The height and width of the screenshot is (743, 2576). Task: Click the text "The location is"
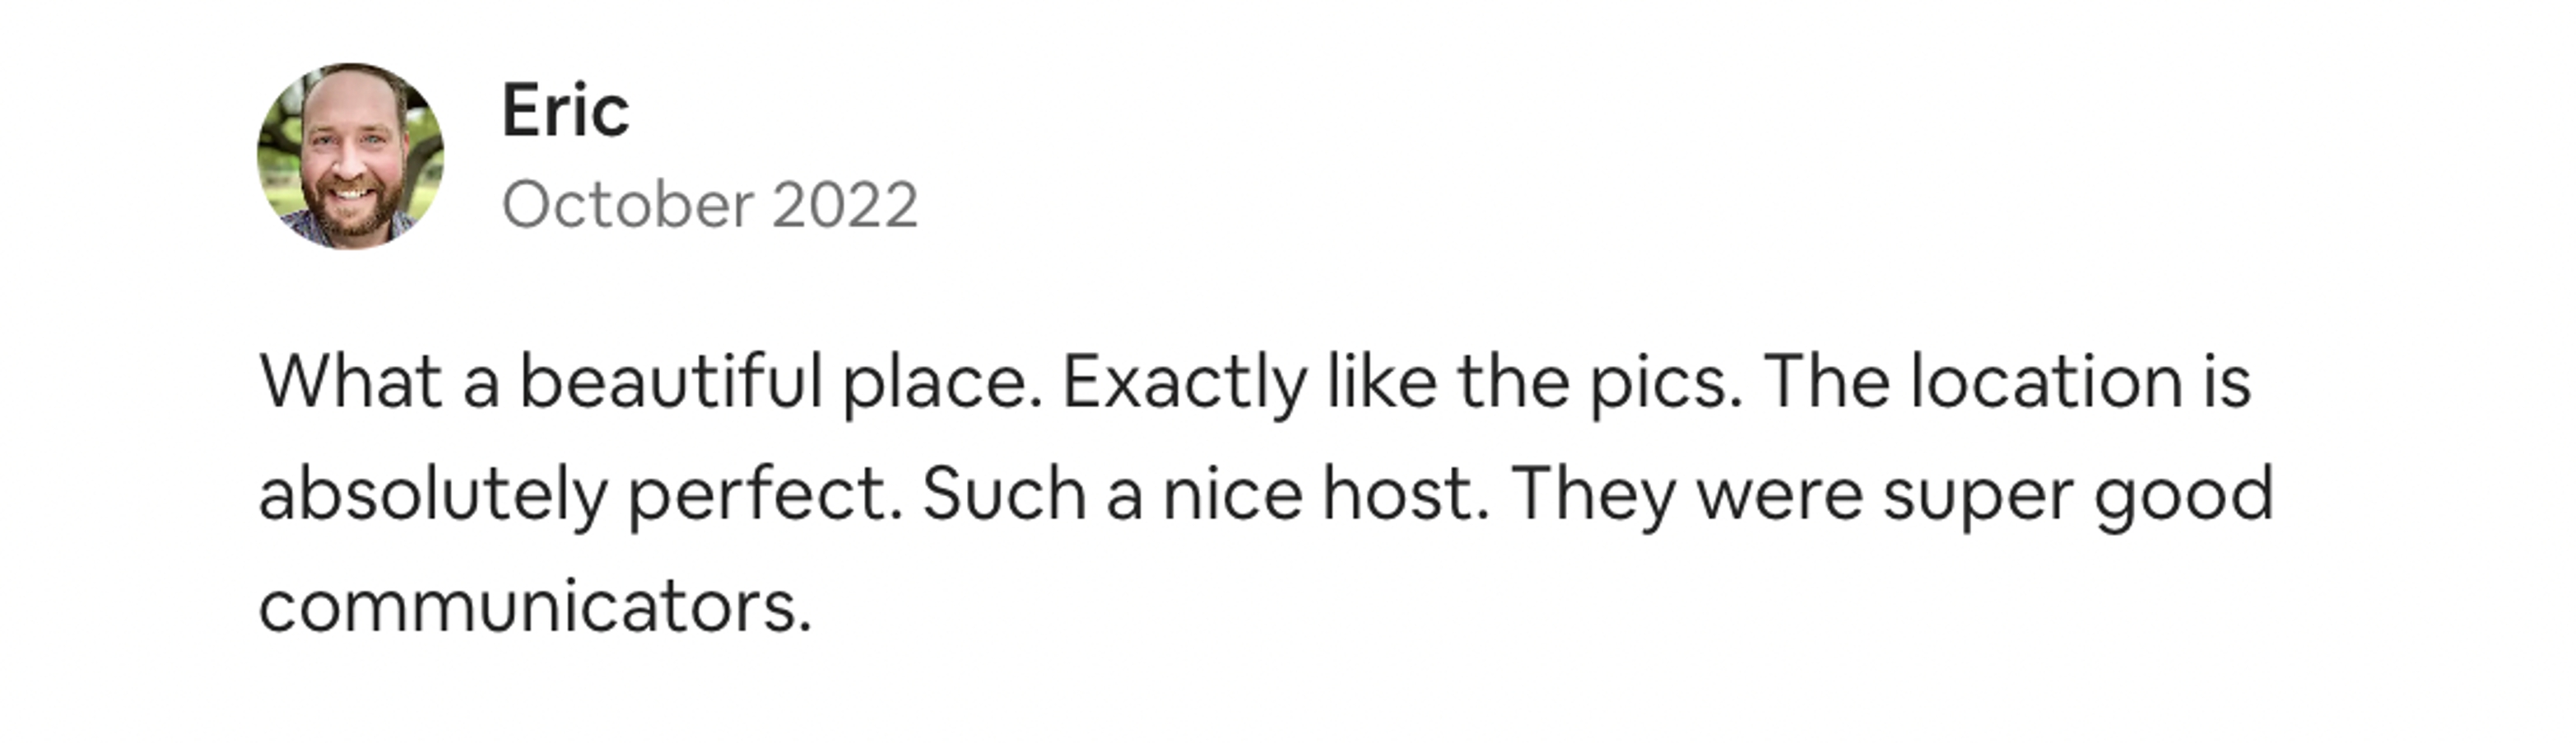tap(2007, 382)
